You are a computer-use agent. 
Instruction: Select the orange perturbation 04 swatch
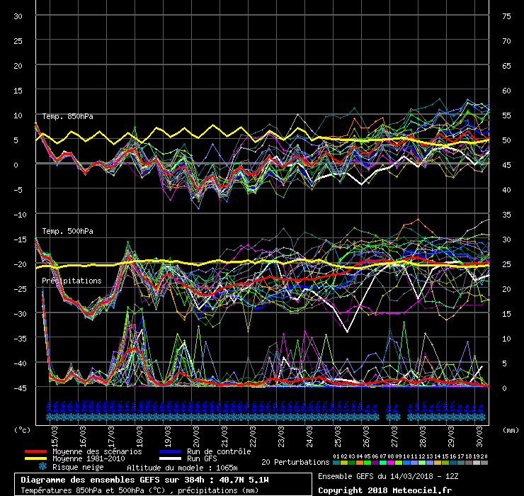[x=360, y=463]
